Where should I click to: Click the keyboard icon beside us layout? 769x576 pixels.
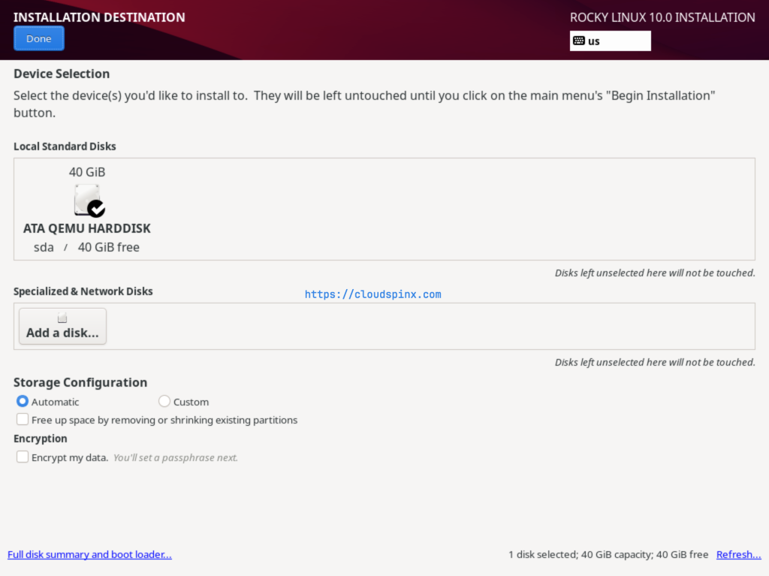point(578,41)
